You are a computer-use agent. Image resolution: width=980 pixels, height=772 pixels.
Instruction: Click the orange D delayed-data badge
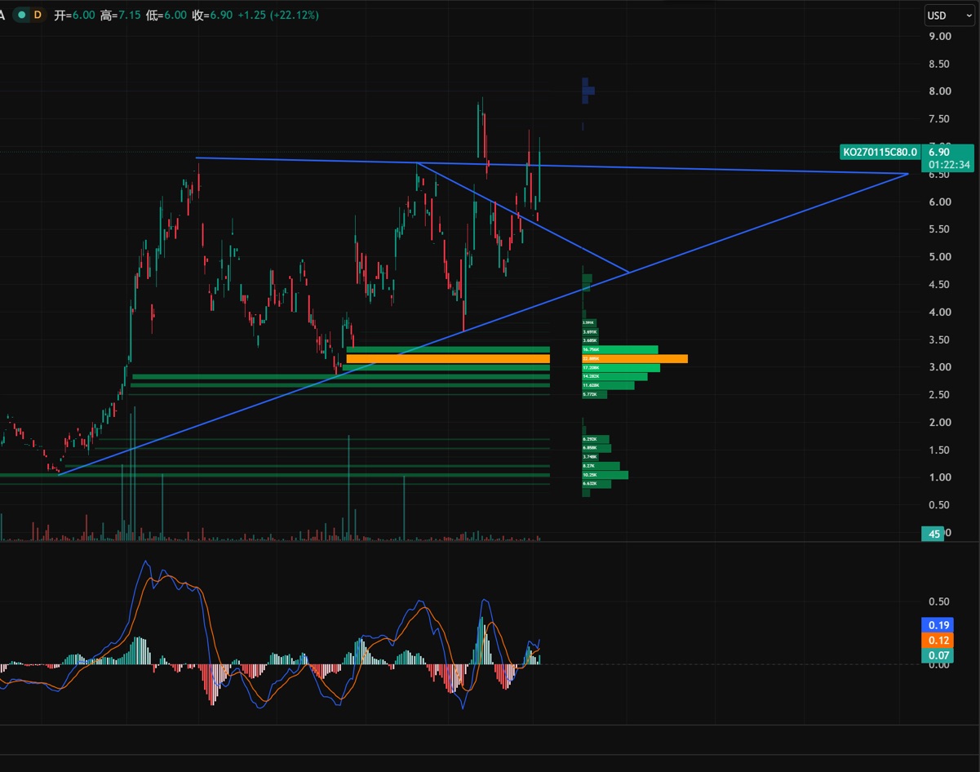point(37,16)
